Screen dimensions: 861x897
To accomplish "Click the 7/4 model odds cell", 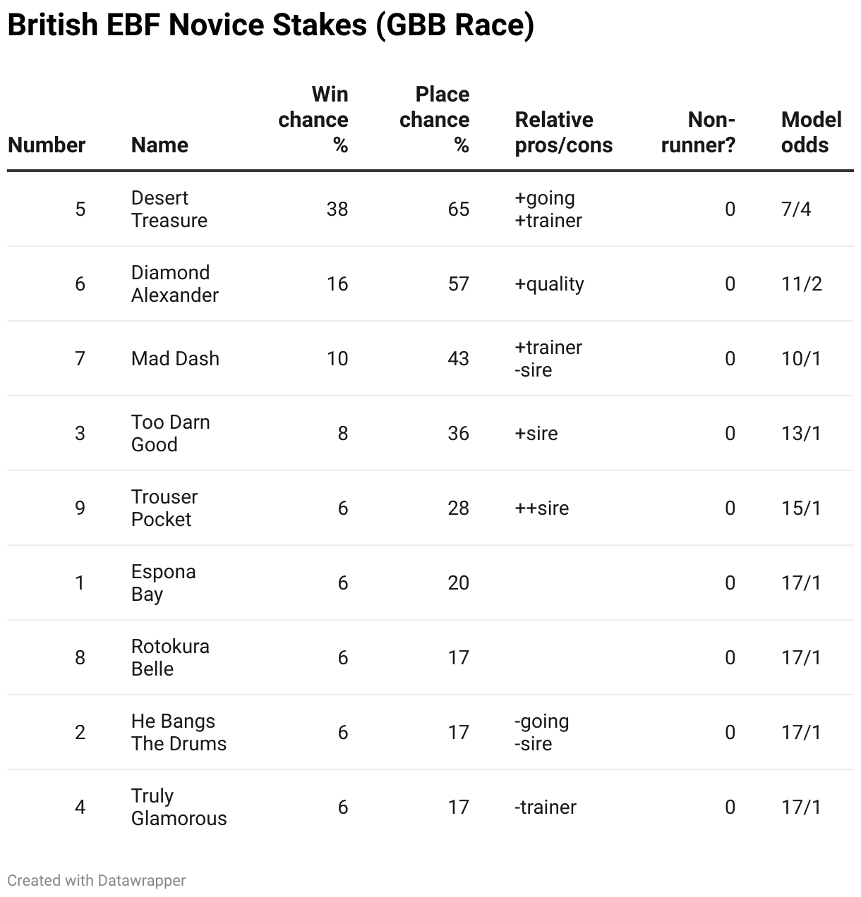I will [x=796, y=209].
